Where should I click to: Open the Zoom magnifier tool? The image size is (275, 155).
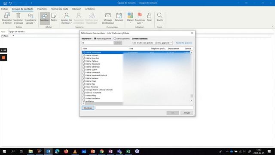pyautogui.click(x=159, y=15)
